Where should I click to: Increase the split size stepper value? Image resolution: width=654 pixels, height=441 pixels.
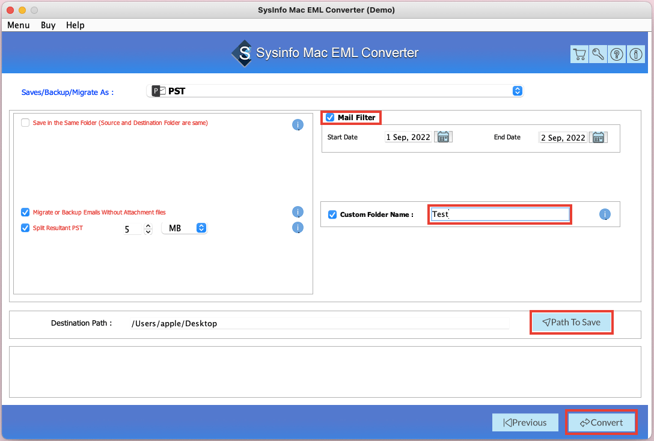coord(148,226)
